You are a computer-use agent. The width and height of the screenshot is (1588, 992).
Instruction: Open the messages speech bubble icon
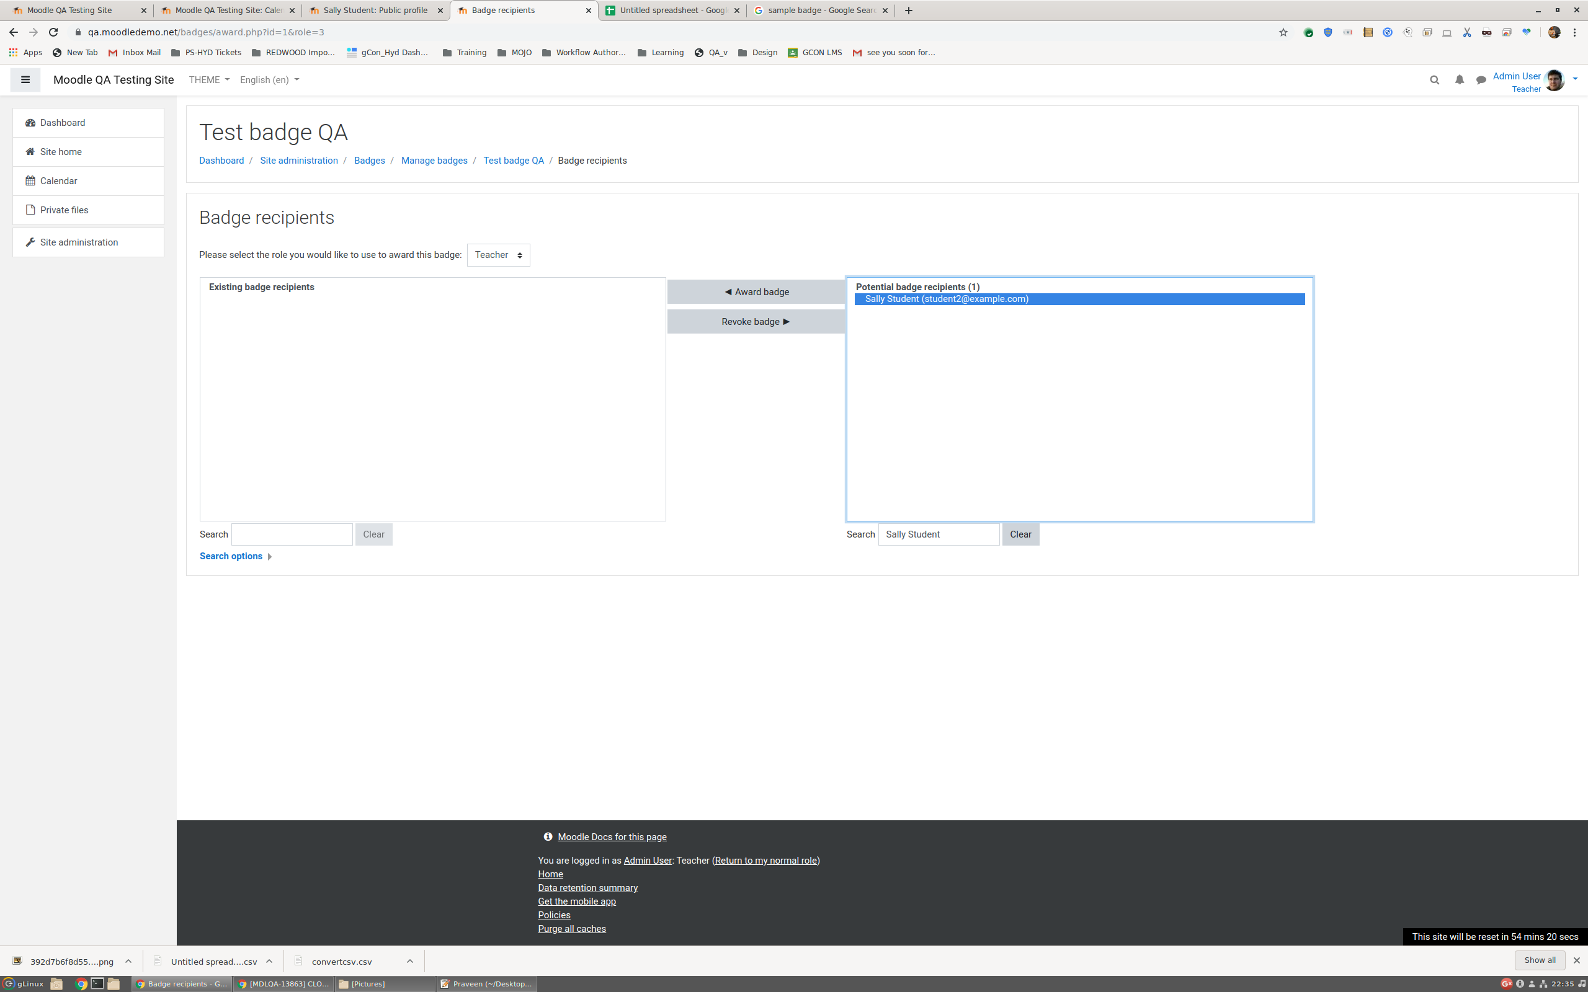pyautogui.click(x=1481, y=80)
